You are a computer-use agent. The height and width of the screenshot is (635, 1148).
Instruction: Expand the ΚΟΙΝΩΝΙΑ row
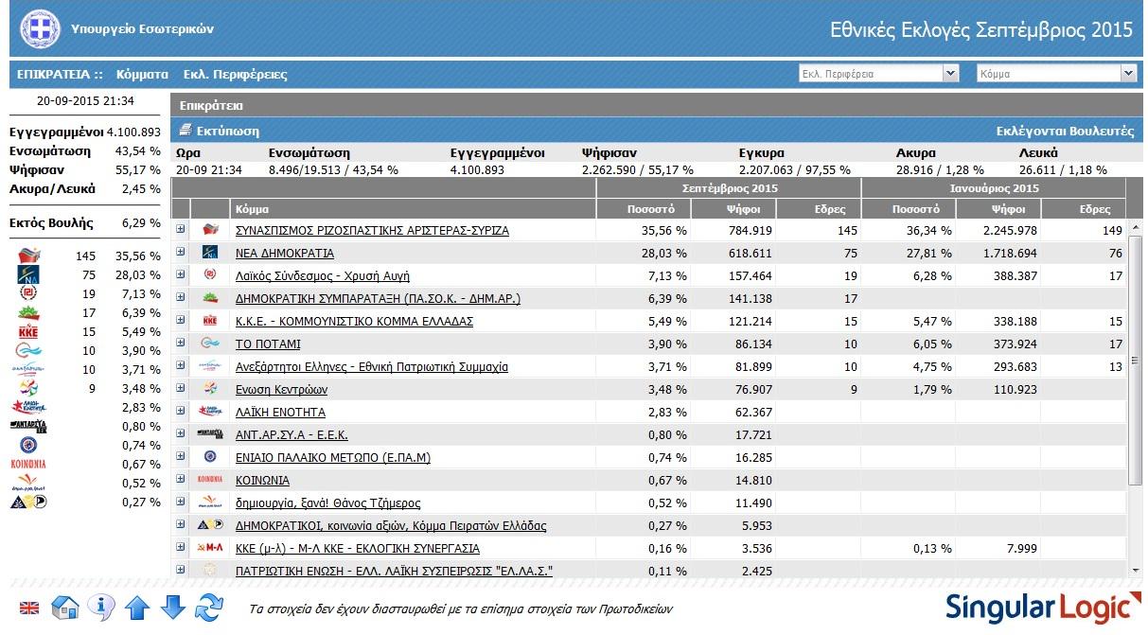click(x=180, y=479)
